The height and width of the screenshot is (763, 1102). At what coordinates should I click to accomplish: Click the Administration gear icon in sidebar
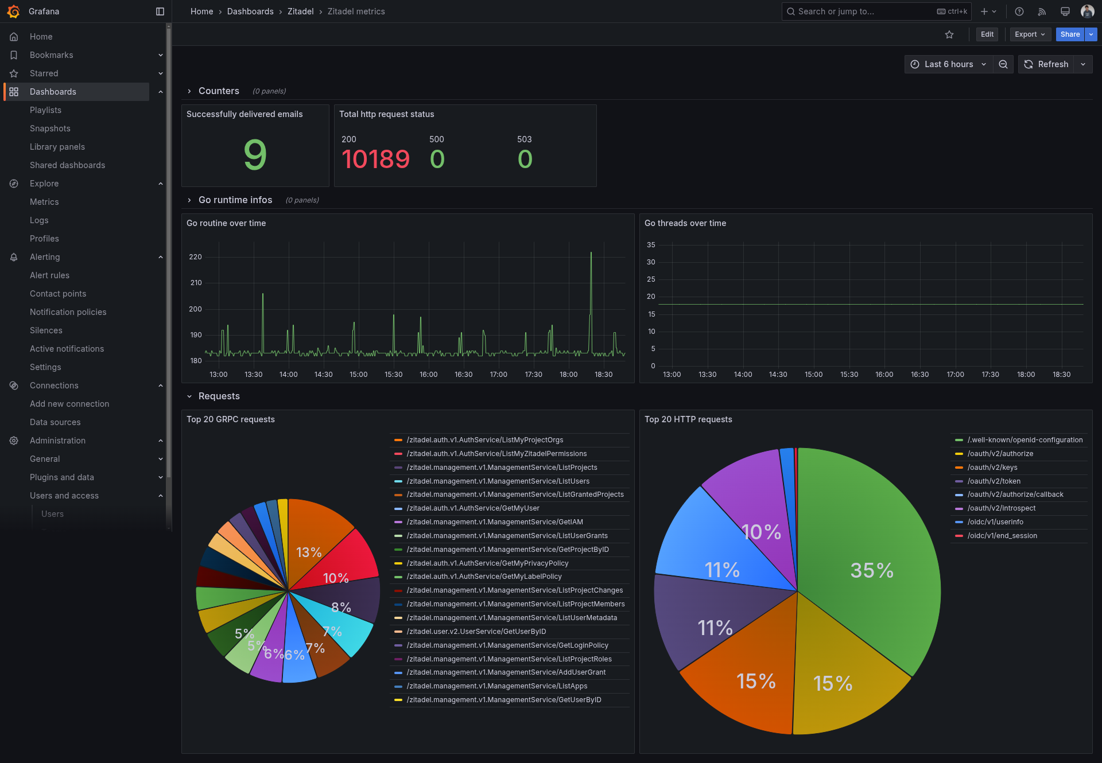click(14, 441)
